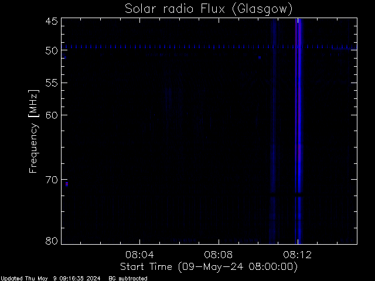Click the plot title "Solar radio Flux (Glasgow)"
This screenshot has height=281, width=375.
coord(209,9)
